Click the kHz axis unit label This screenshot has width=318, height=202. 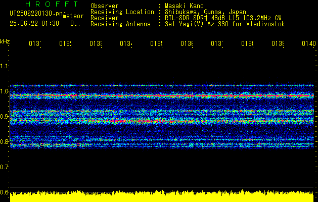(x=5, y=41)
